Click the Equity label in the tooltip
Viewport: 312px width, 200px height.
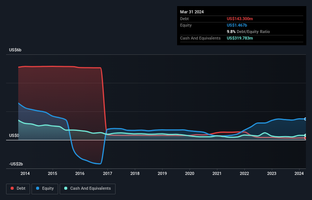(186, 25)
